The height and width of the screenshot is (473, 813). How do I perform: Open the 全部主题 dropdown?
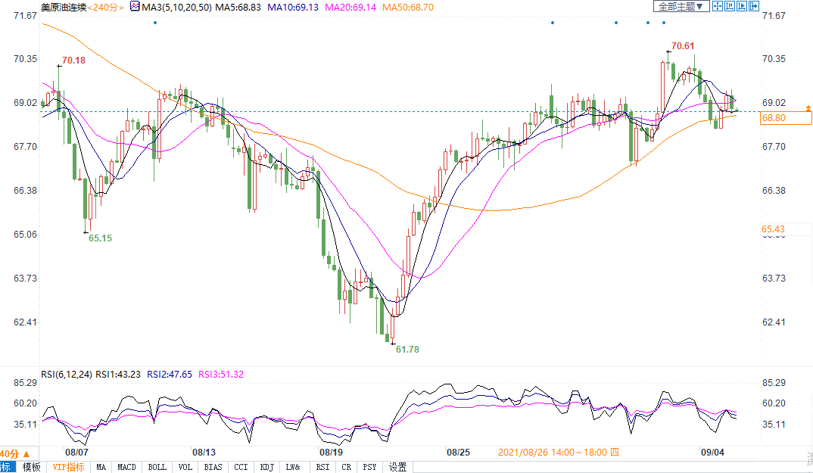click(681, 6)
